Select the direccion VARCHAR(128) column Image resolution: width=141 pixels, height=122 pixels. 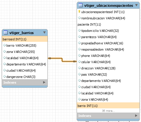[x=108, y=68]
